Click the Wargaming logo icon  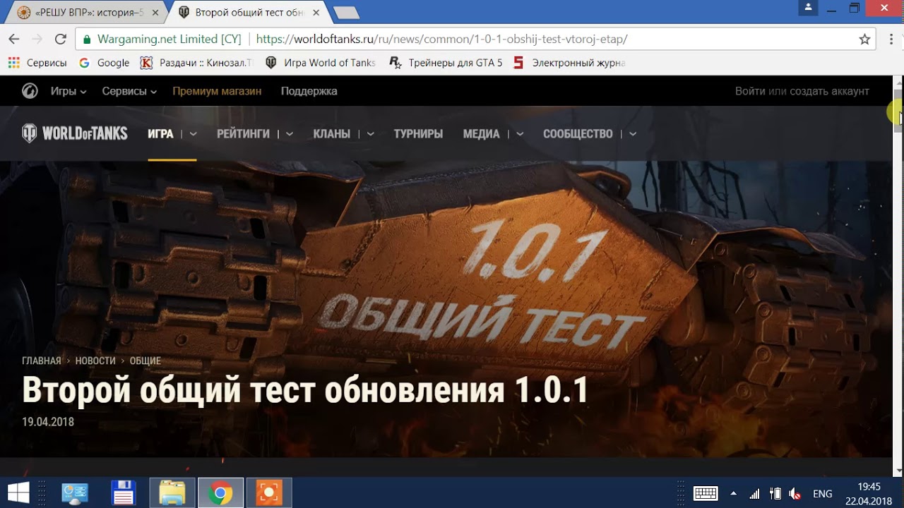(30, 91)
